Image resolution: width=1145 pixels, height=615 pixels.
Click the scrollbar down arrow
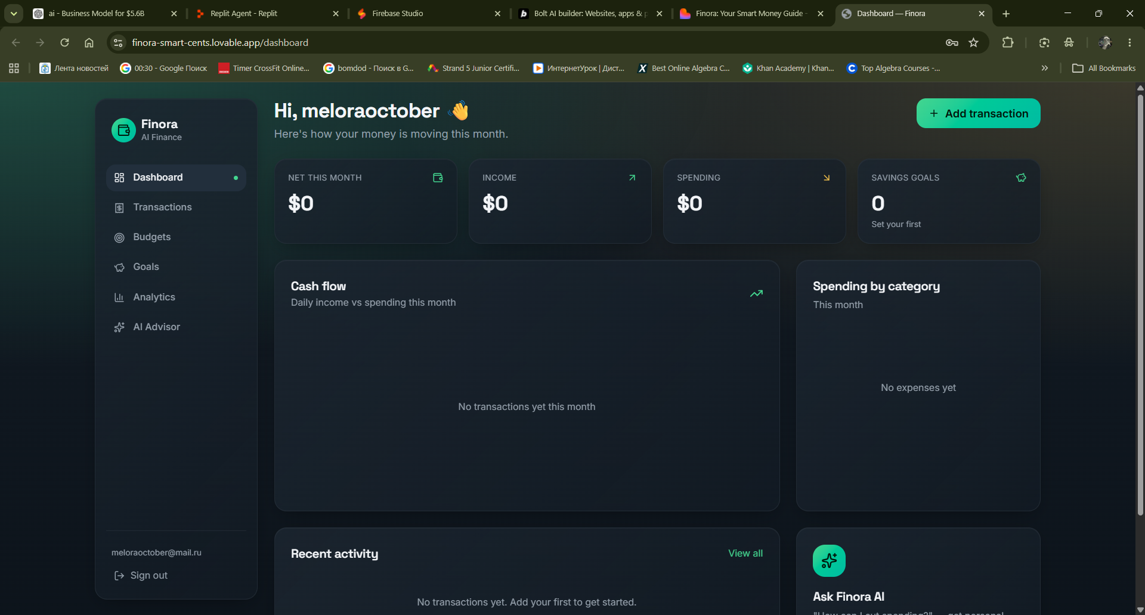pos(1140,610)
